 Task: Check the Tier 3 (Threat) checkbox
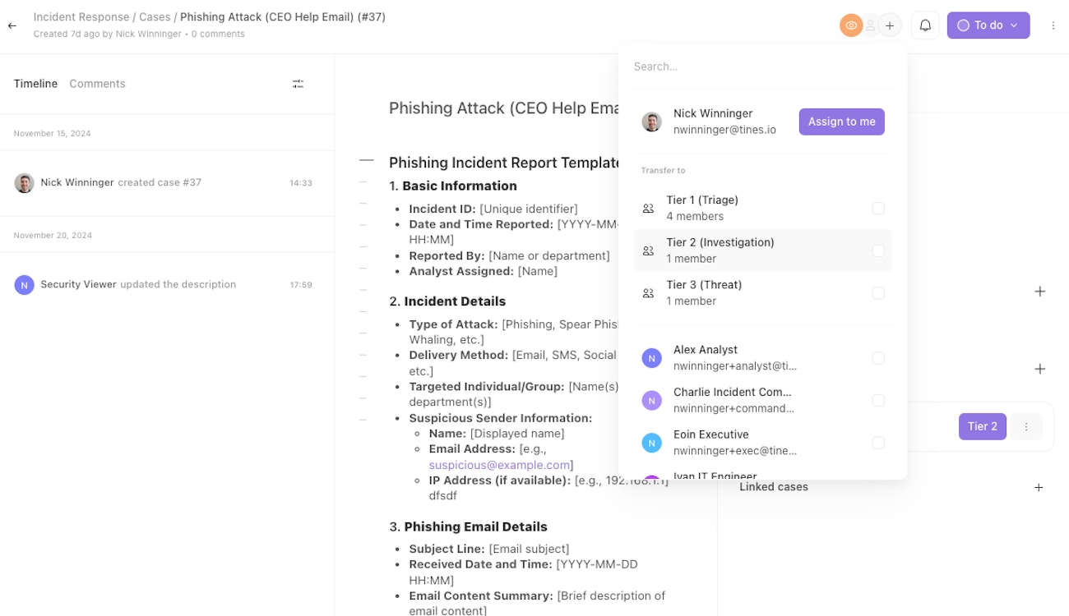pos(878,293)
